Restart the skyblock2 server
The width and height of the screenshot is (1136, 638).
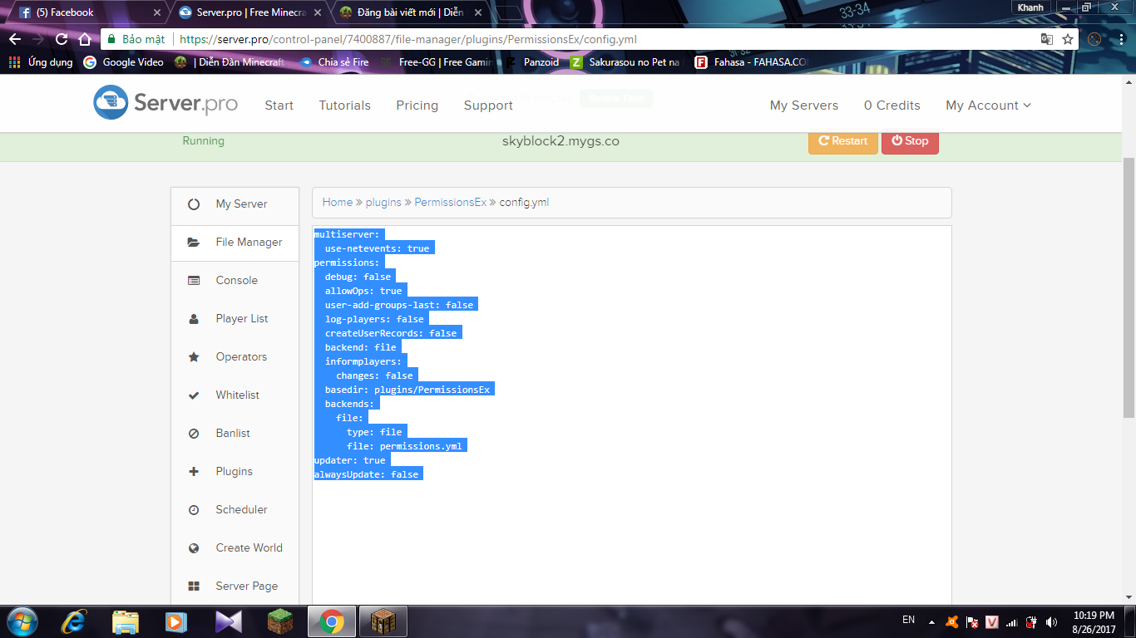(843, 141)
